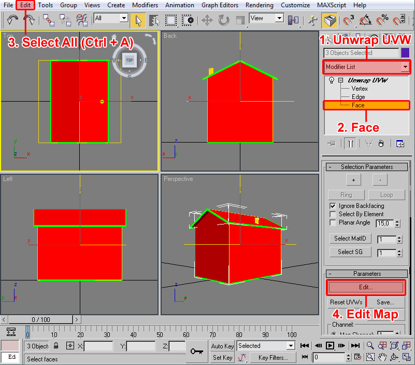The height and width of the screenshot is (365, 415).
Task: Open Configure Modifier Sets icon
Action: pos(400,144)
